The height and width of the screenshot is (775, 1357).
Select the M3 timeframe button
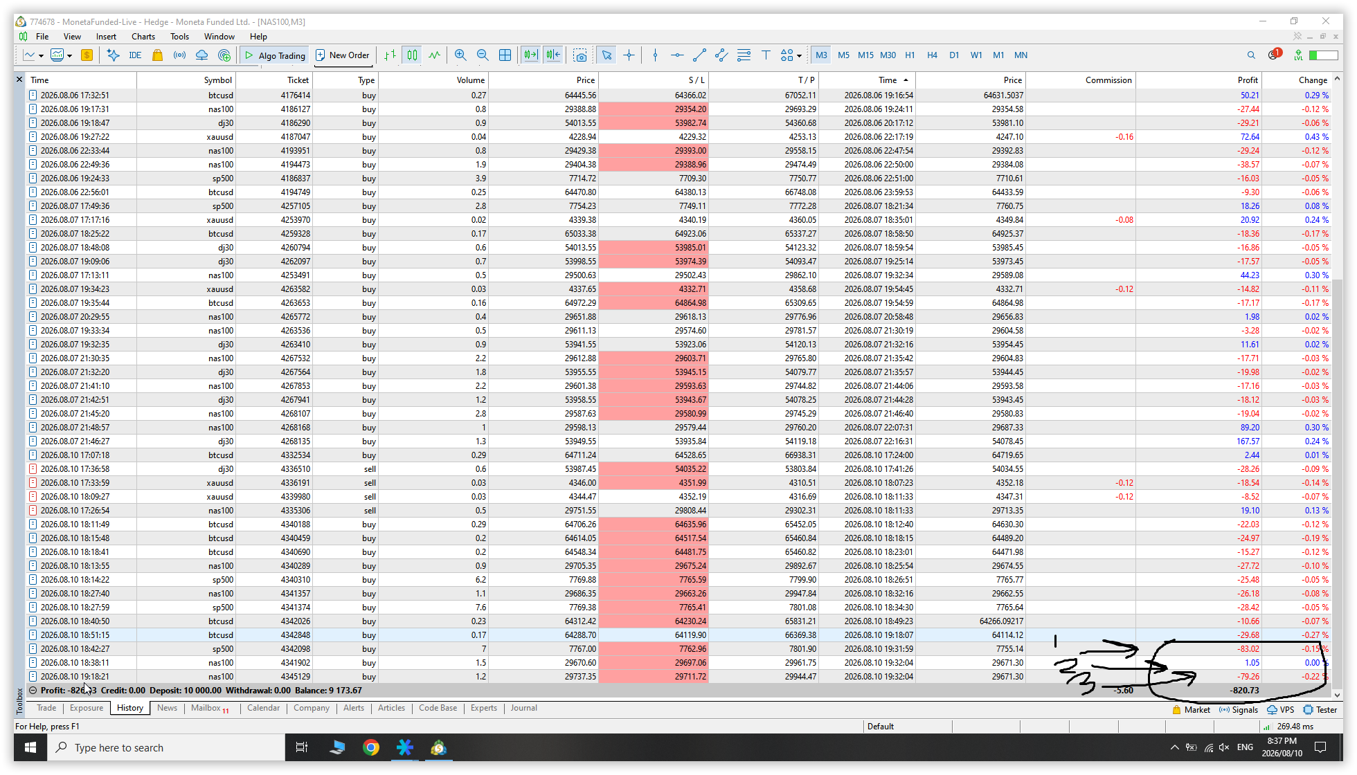tap(821, 55)
